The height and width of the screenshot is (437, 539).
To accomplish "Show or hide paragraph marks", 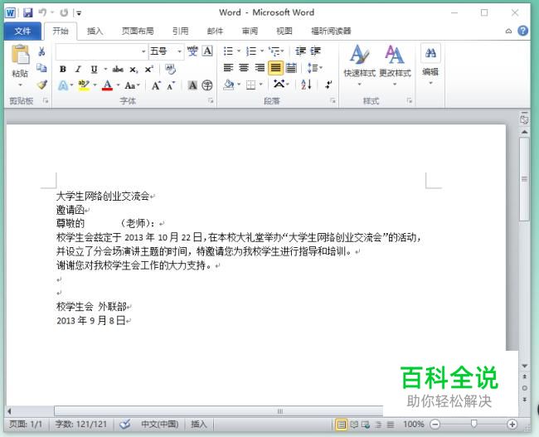I will click(x=329, y=85).
